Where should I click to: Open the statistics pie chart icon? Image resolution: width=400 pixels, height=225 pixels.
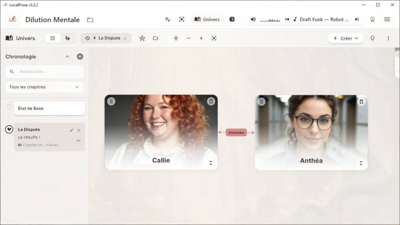[x=232, y=19]
